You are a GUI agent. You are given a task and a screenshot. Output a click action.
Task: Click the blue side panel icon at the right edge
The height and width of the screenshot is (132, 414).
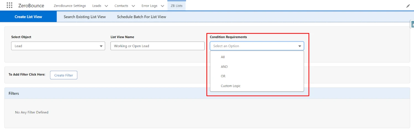pyautogui.click(x=412, y=25)
